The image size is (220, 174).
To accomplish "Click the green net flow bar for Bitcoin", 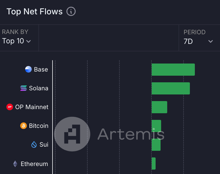I will click(x=156, y=126).
